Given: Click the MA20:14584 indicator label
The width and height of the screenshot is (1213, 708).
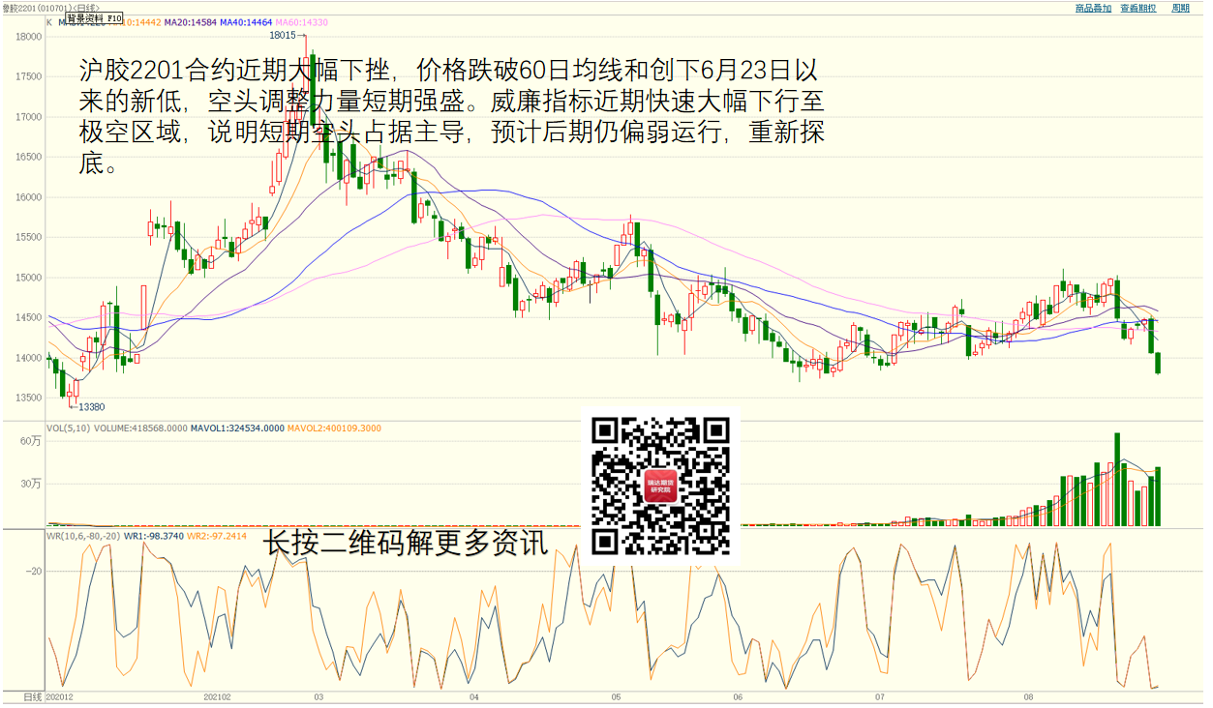Looking at the screenshot, I should tap(189, 21).
